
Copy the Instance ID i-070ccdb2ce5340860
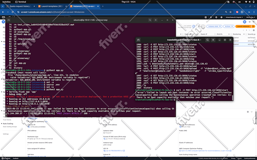pyautogui.click(x=28, y=127)
